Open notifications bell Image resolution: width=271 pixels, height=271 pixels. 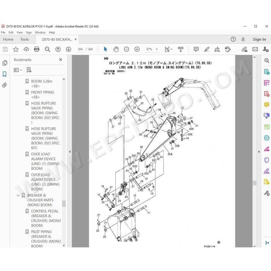tap(243, 39)
